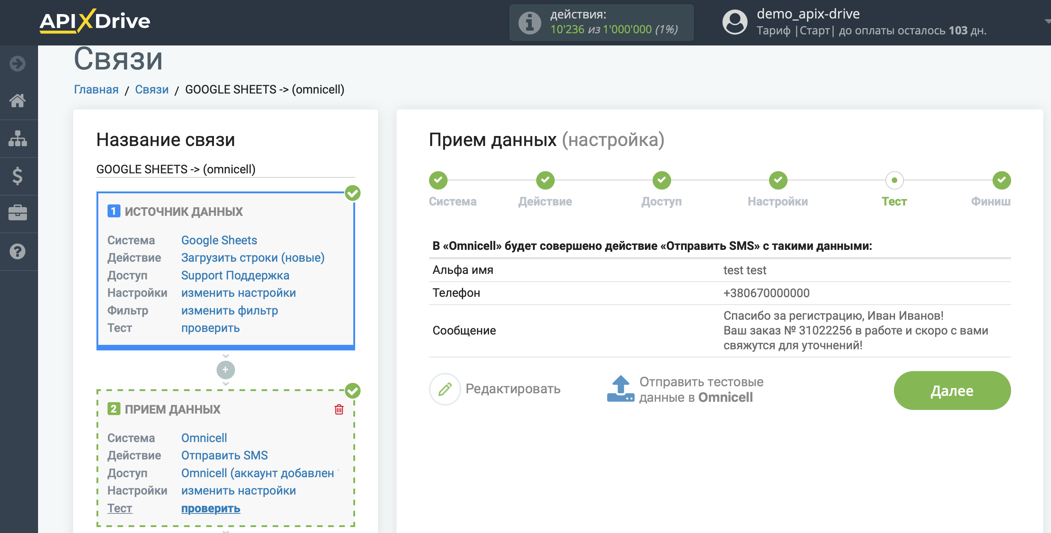Click the Телефон row label
The height and width of the screenshot is (533, 1051).
[456, 293]
